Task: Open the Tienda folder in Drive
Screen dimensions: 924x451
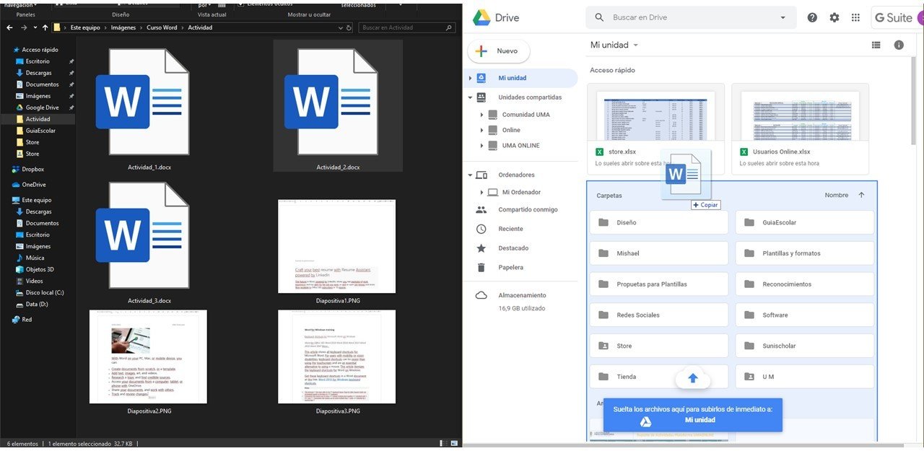Action: pyautogui.click(x=658, y=377)
